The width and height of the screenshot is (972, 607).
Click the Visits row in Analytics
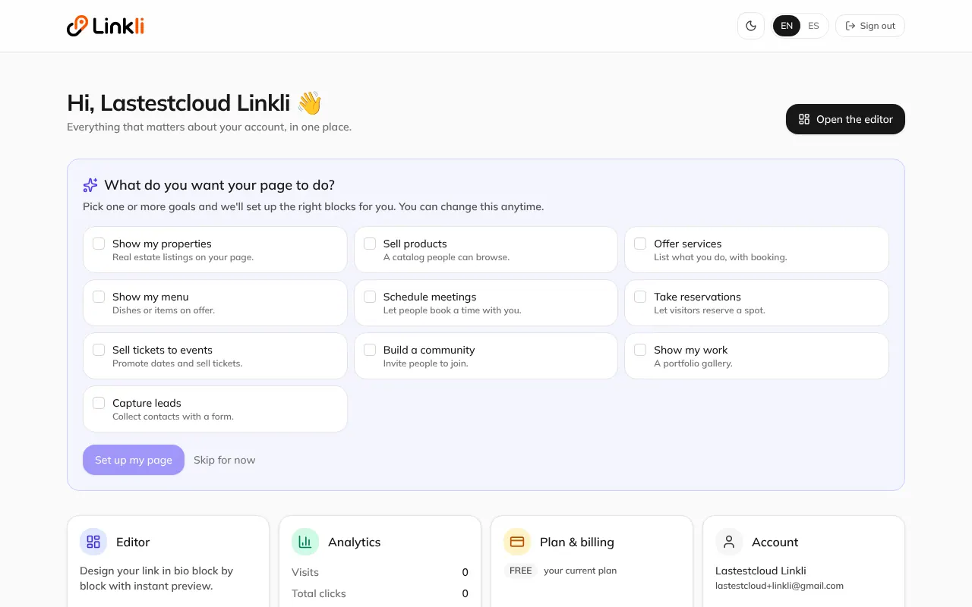[380, 572]
